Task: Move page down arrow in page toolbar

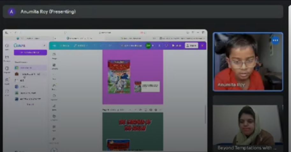Action: click(x=135, y=110)
